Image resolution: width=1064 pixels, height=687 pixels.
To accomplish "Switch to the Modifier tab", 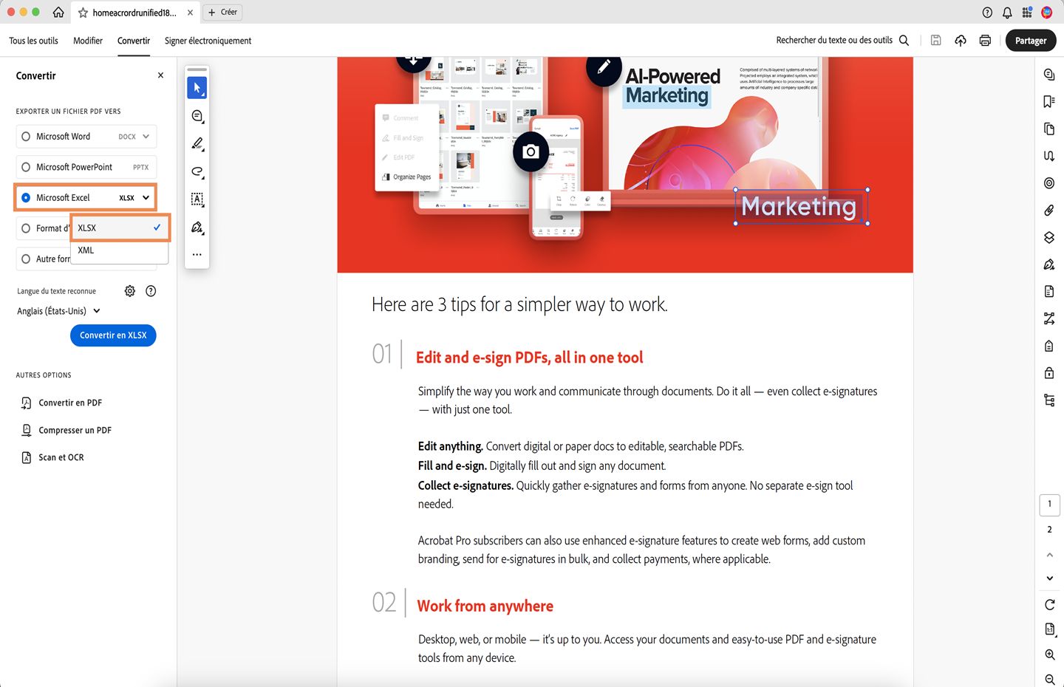I will click(x=88, y=41).
